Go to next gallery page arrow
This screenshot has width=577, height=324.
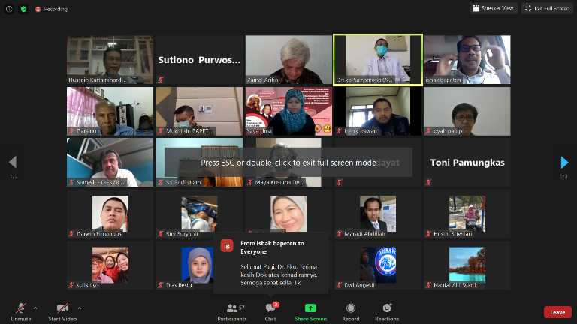[x=564, y=162]
